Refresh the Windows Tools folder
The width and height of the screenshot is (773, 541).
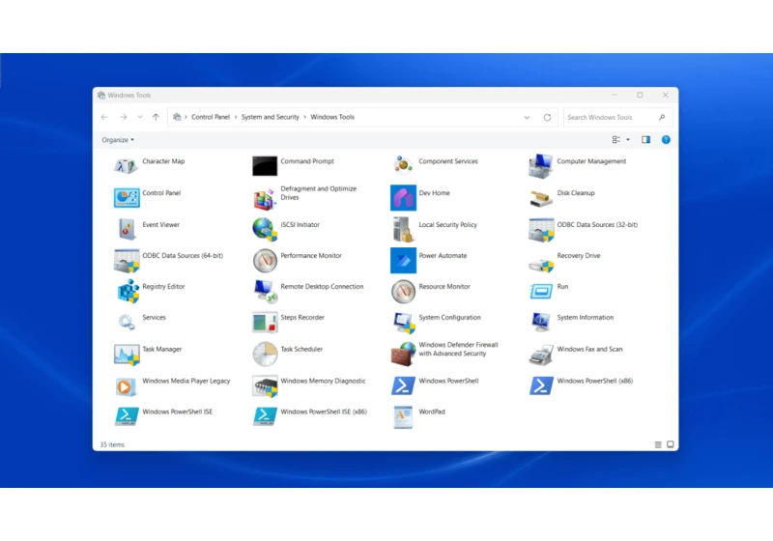(547, 117)
